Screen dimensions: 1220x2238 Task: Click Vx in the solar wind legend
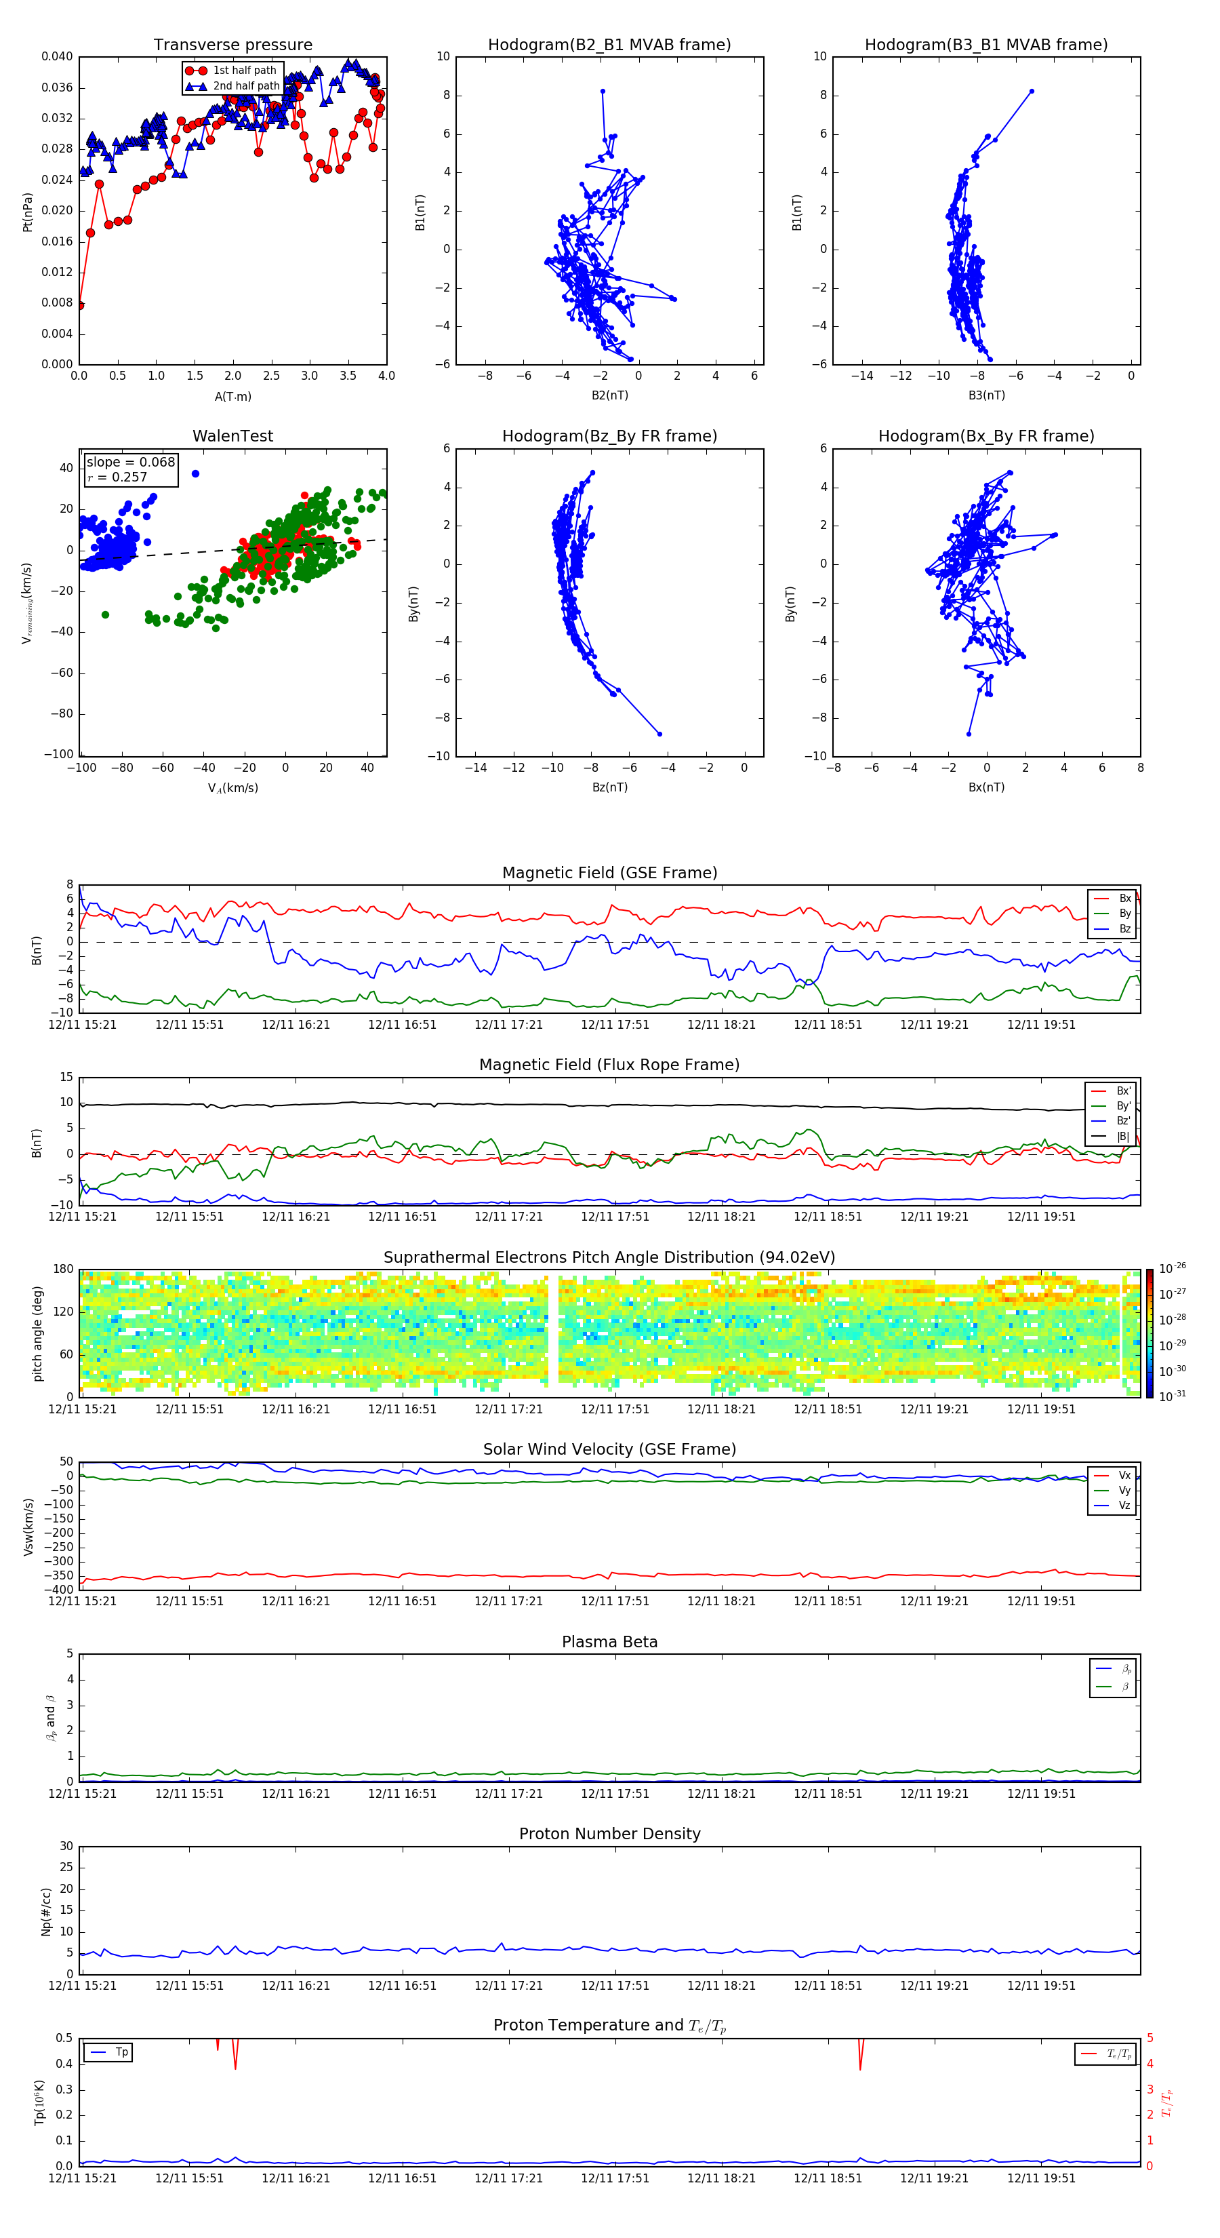coord(1113,1475)
